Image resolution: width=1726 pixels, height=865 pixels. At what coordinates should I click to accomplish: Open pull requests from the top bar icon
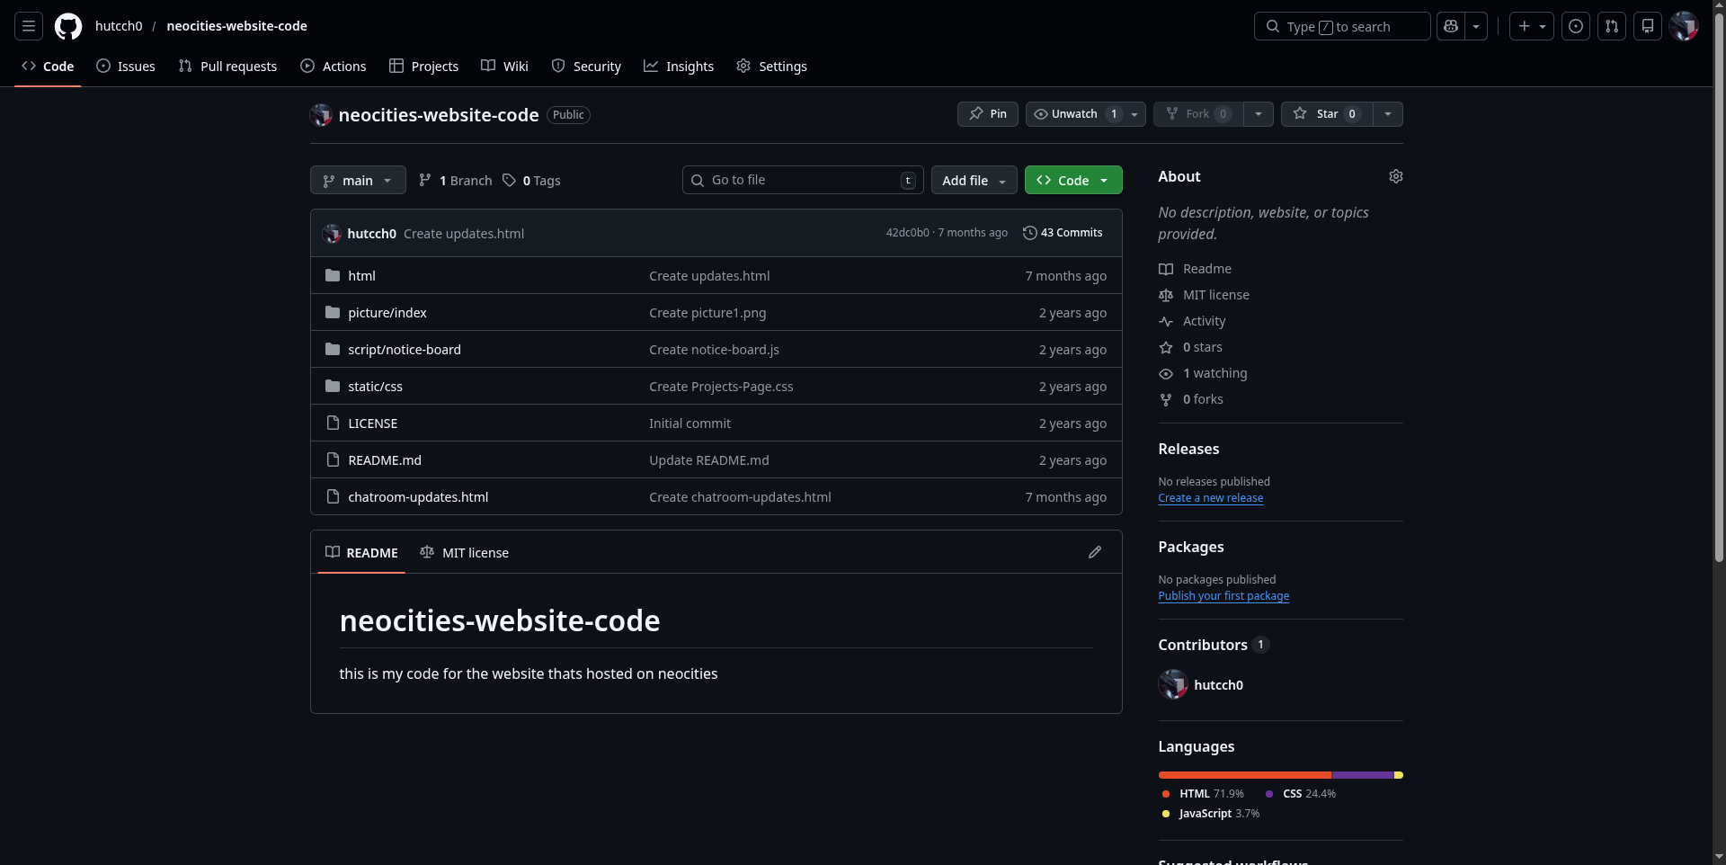(x=1612, y=26)
